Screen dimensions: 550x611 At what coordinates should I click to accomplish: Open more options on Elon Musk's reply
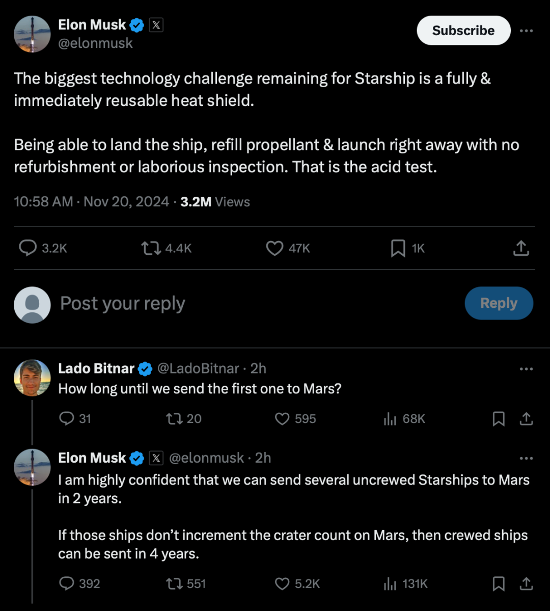pyautogui.click(x=526, y=458)
